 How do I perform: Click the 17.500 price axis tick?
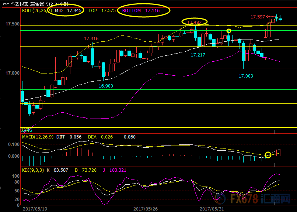coord(13,24)
